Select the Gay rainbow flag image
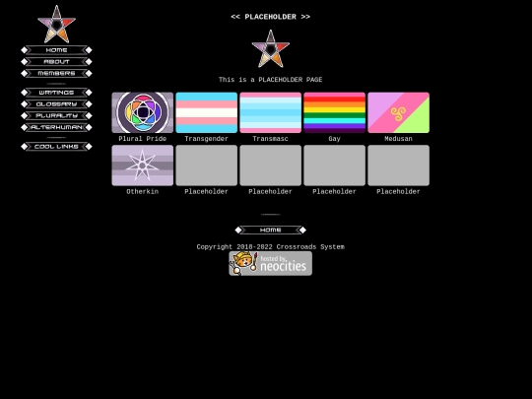The image size is (532, 399). click(335, 112)
